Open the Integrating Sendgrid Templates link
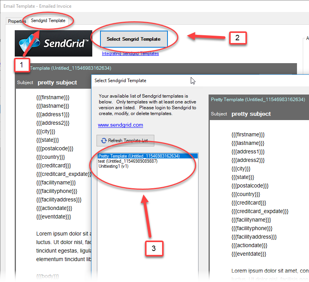The image size is (309, 282). point(130,53)
